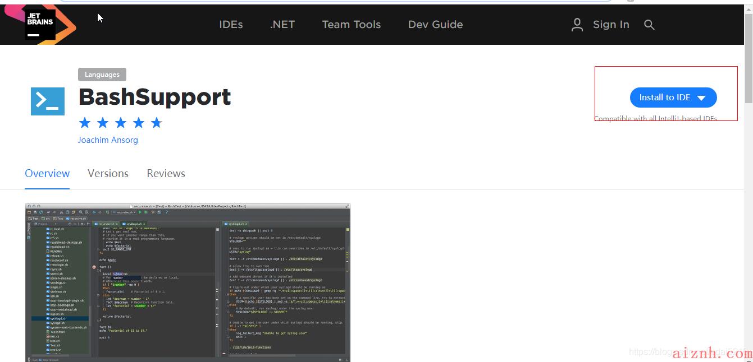
Task: Switch to the Reviews tab
Action: point(166,174)
